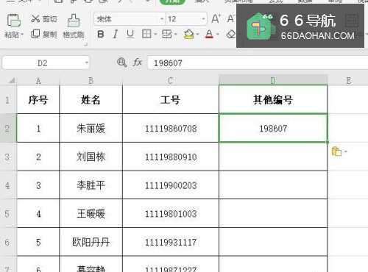Click the fill color bucket icon
Screen dimensions: 368x272
189,35
